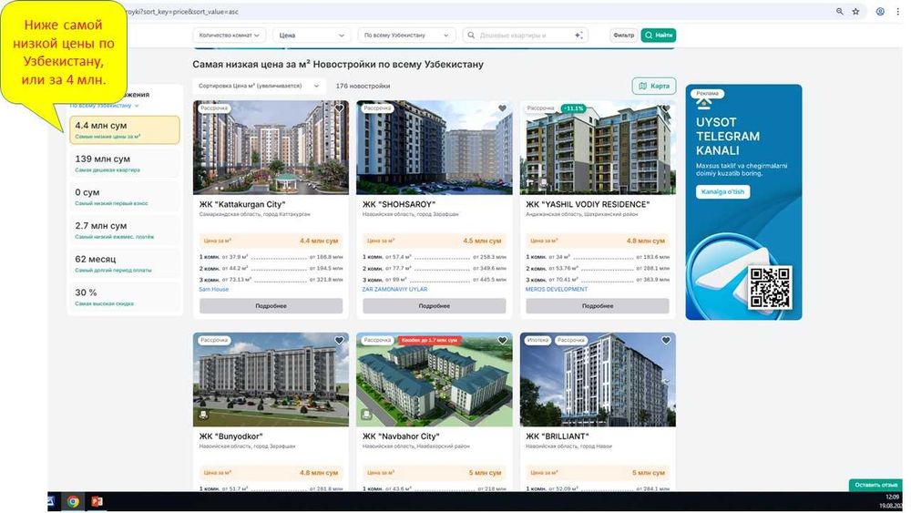Image resolution: width=911 pixels, height=513 pixels.
Task: Open the ZAR ZAMONAVIY UYLAR developer link
Action: 394,290
